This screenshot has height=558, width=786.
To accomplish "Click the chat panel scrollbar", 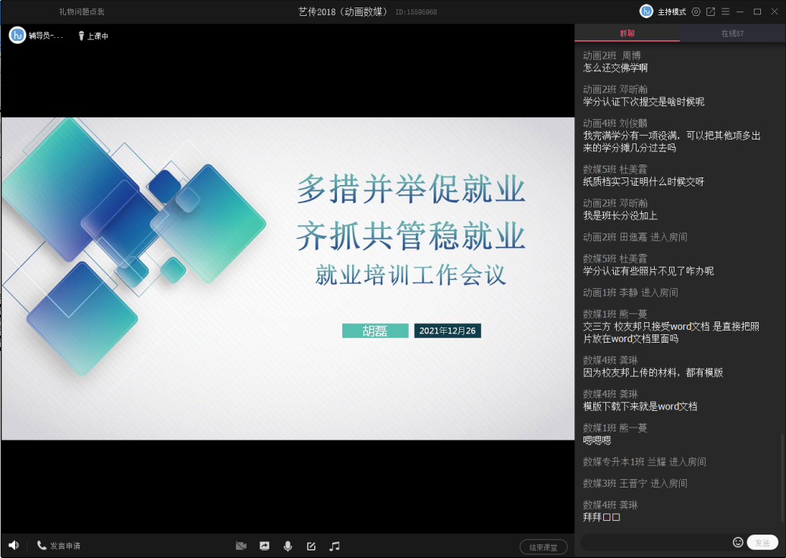I will pyautogui.click(x=781, y=478).
